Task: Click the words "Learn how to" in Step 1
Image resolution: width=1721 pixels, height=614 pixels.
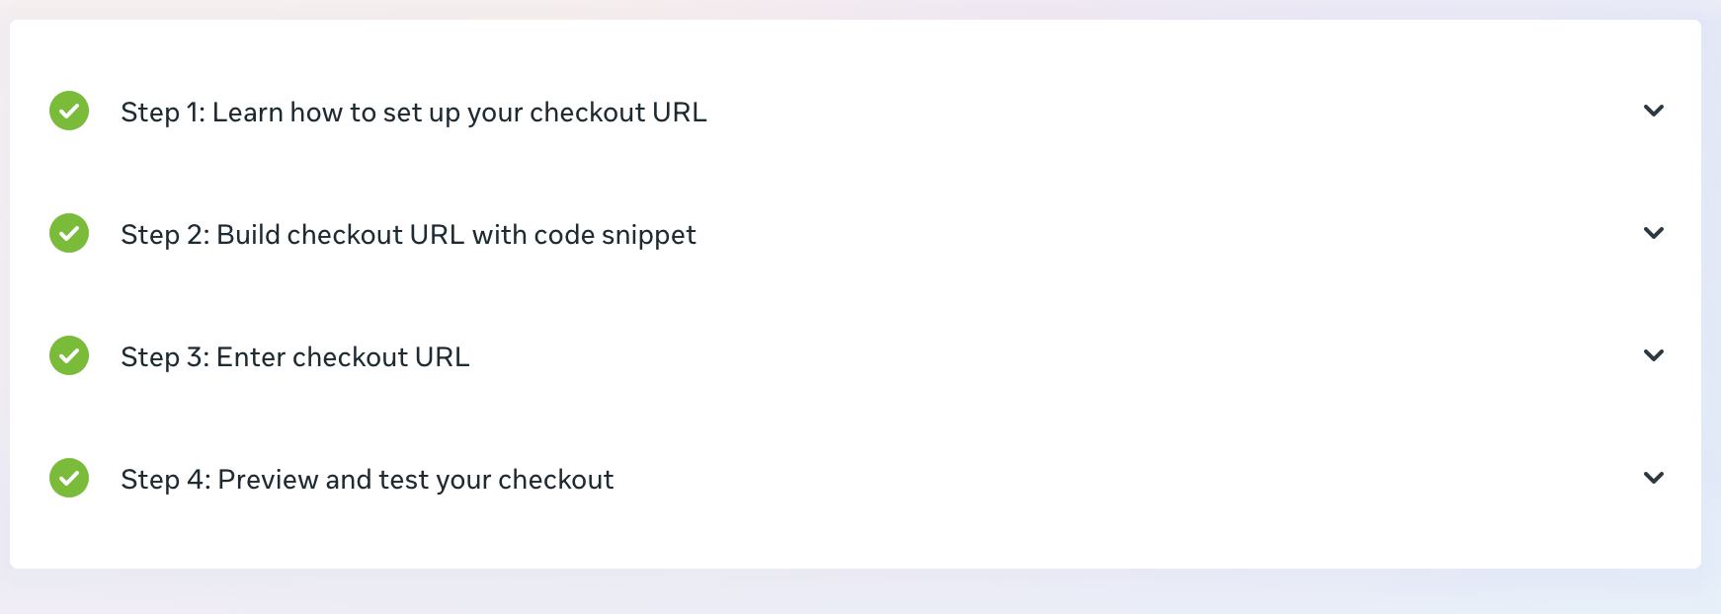Action: pyautogui.click(x=278, y=113)
